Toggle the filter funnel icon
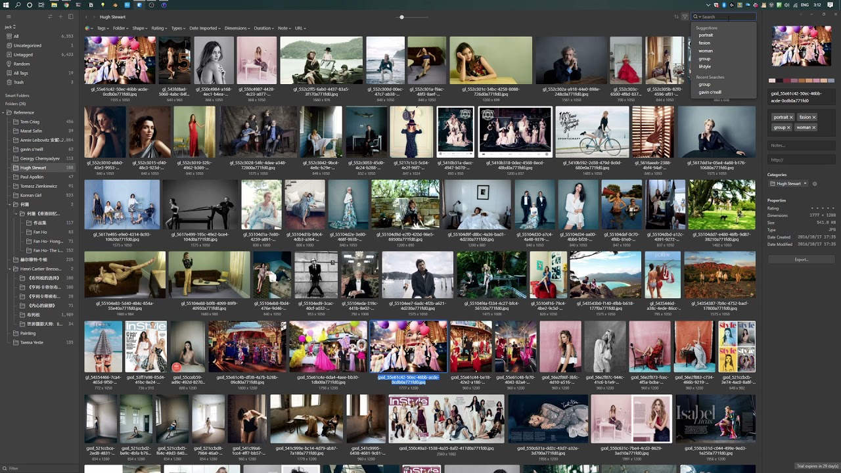The width and height of the screenshot is (841, 473). 685,16
